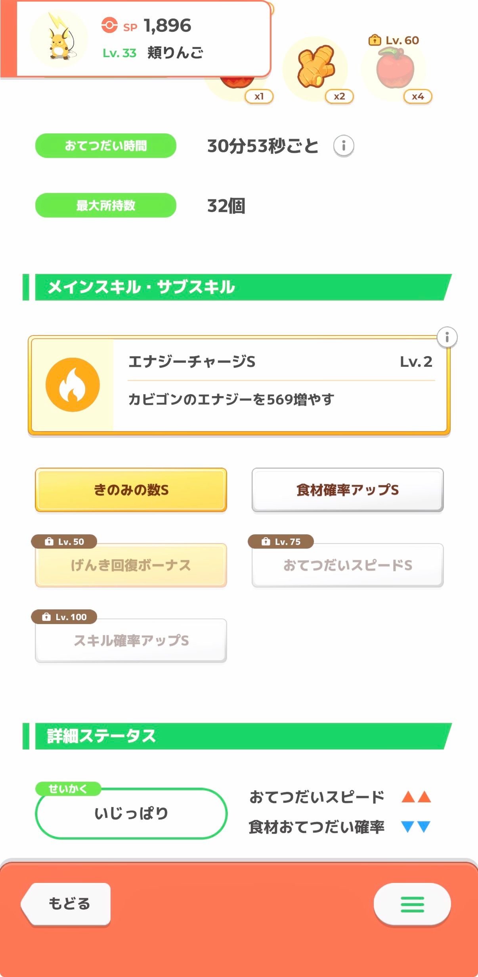This screenshot has width=478, height=977.
Task: Tap the orange flame main skill icon
Action: pyautogui.click(x=73, y=384)
